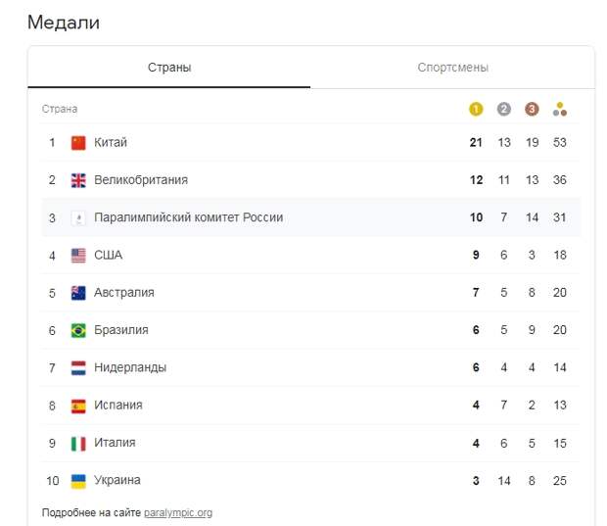Click the bronze medal column icon

coord(532,110)
